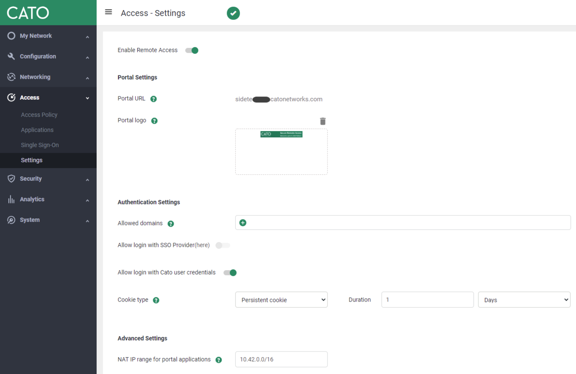This screenshot has width=576, height=374.
Task: Delete the portal logo with trash icon
Action: click(323, 121)
